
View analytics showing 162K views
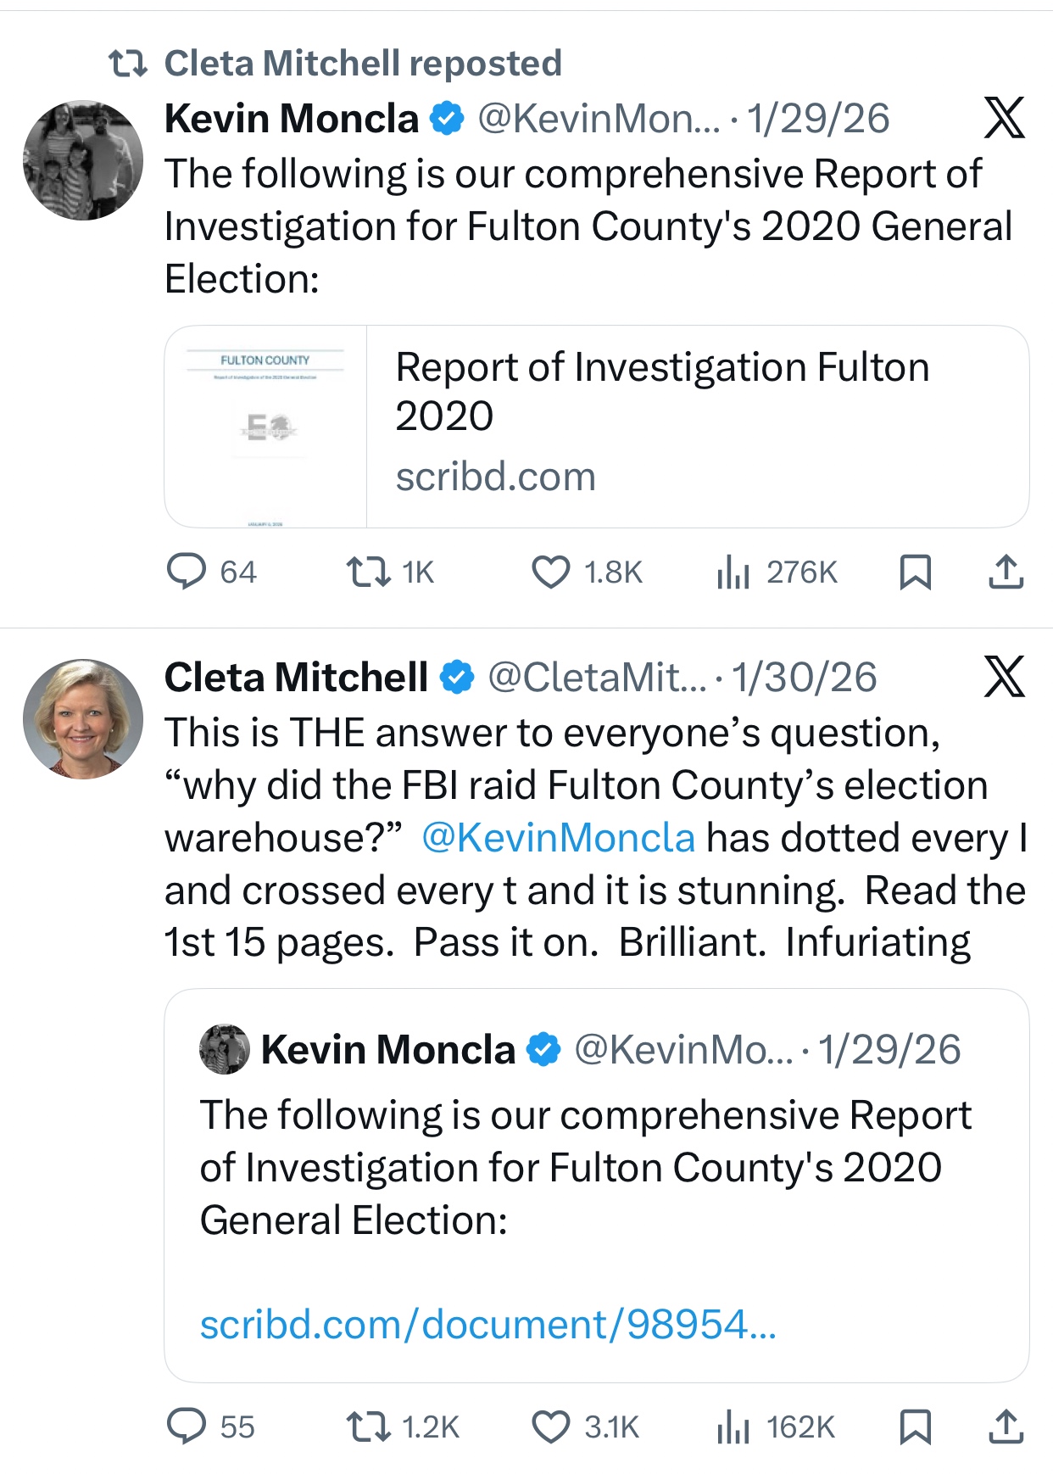[733, 1427]
